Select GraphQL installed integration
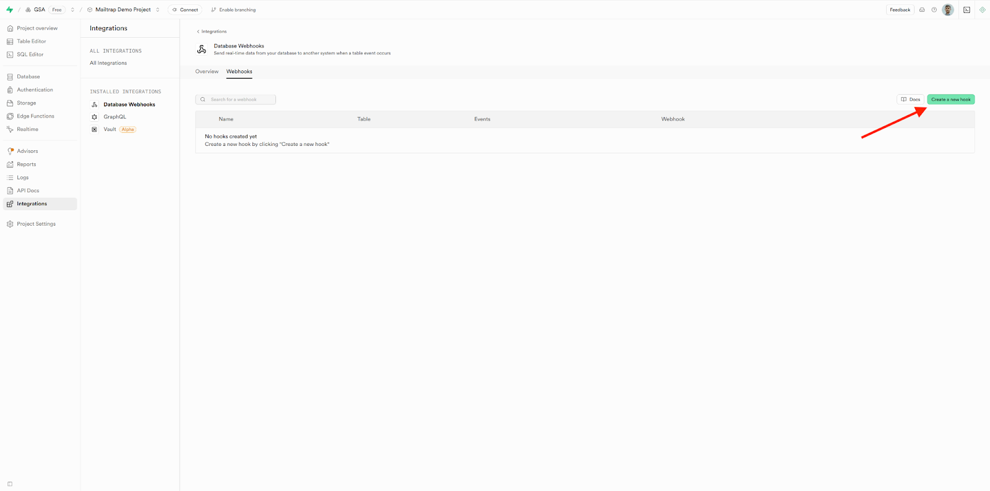The width and height of the screenshot is (990, 491). pos(115,117)
